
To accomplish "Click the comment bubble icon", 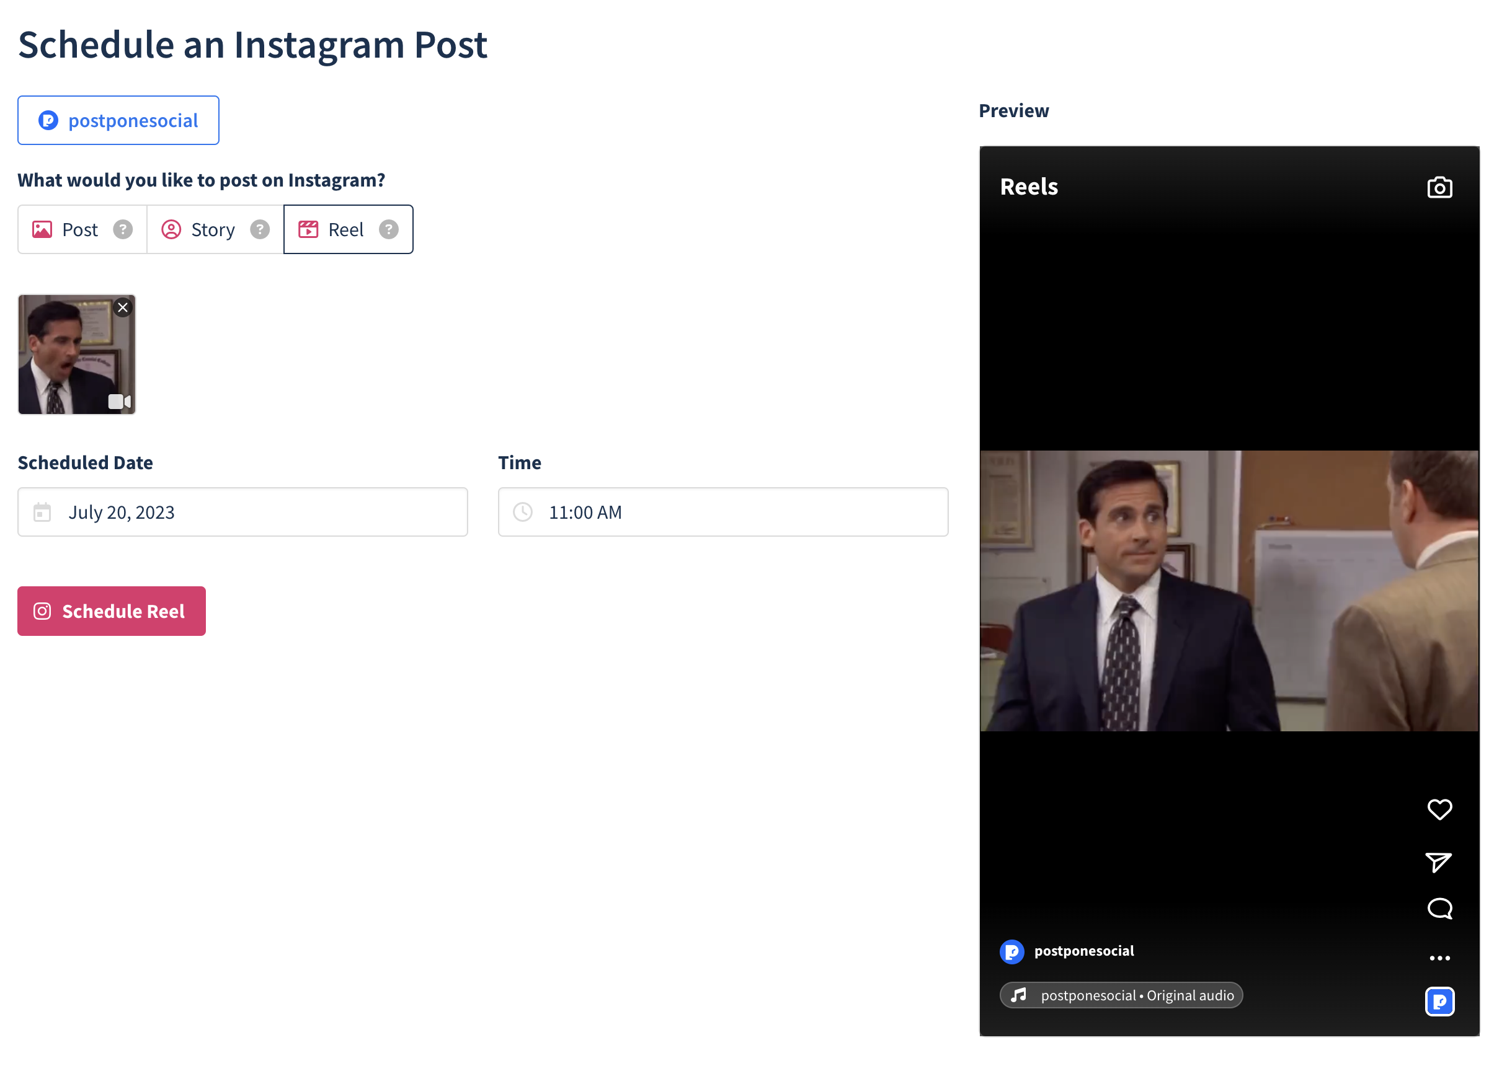I will (x=1439, y=909).
